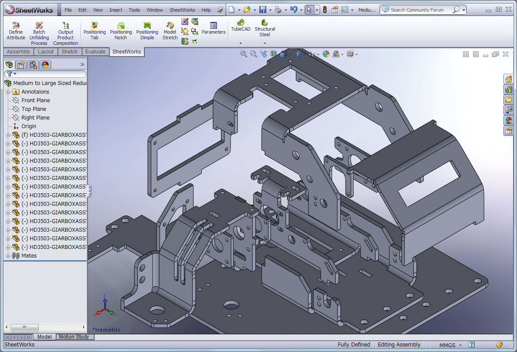Toggle the Select cursor tool
The height and width of the screenshot is (352, 517).
pyautogui.click(x=309, y=9)
